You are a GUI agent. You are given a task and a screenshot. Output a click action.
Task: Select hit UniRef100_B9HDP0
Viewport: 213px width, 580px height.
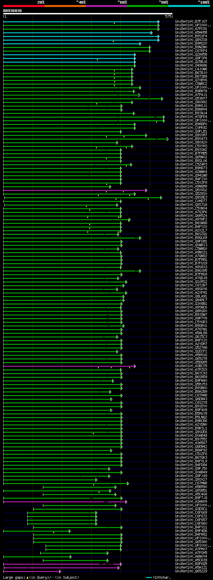(x=191, y=124)
